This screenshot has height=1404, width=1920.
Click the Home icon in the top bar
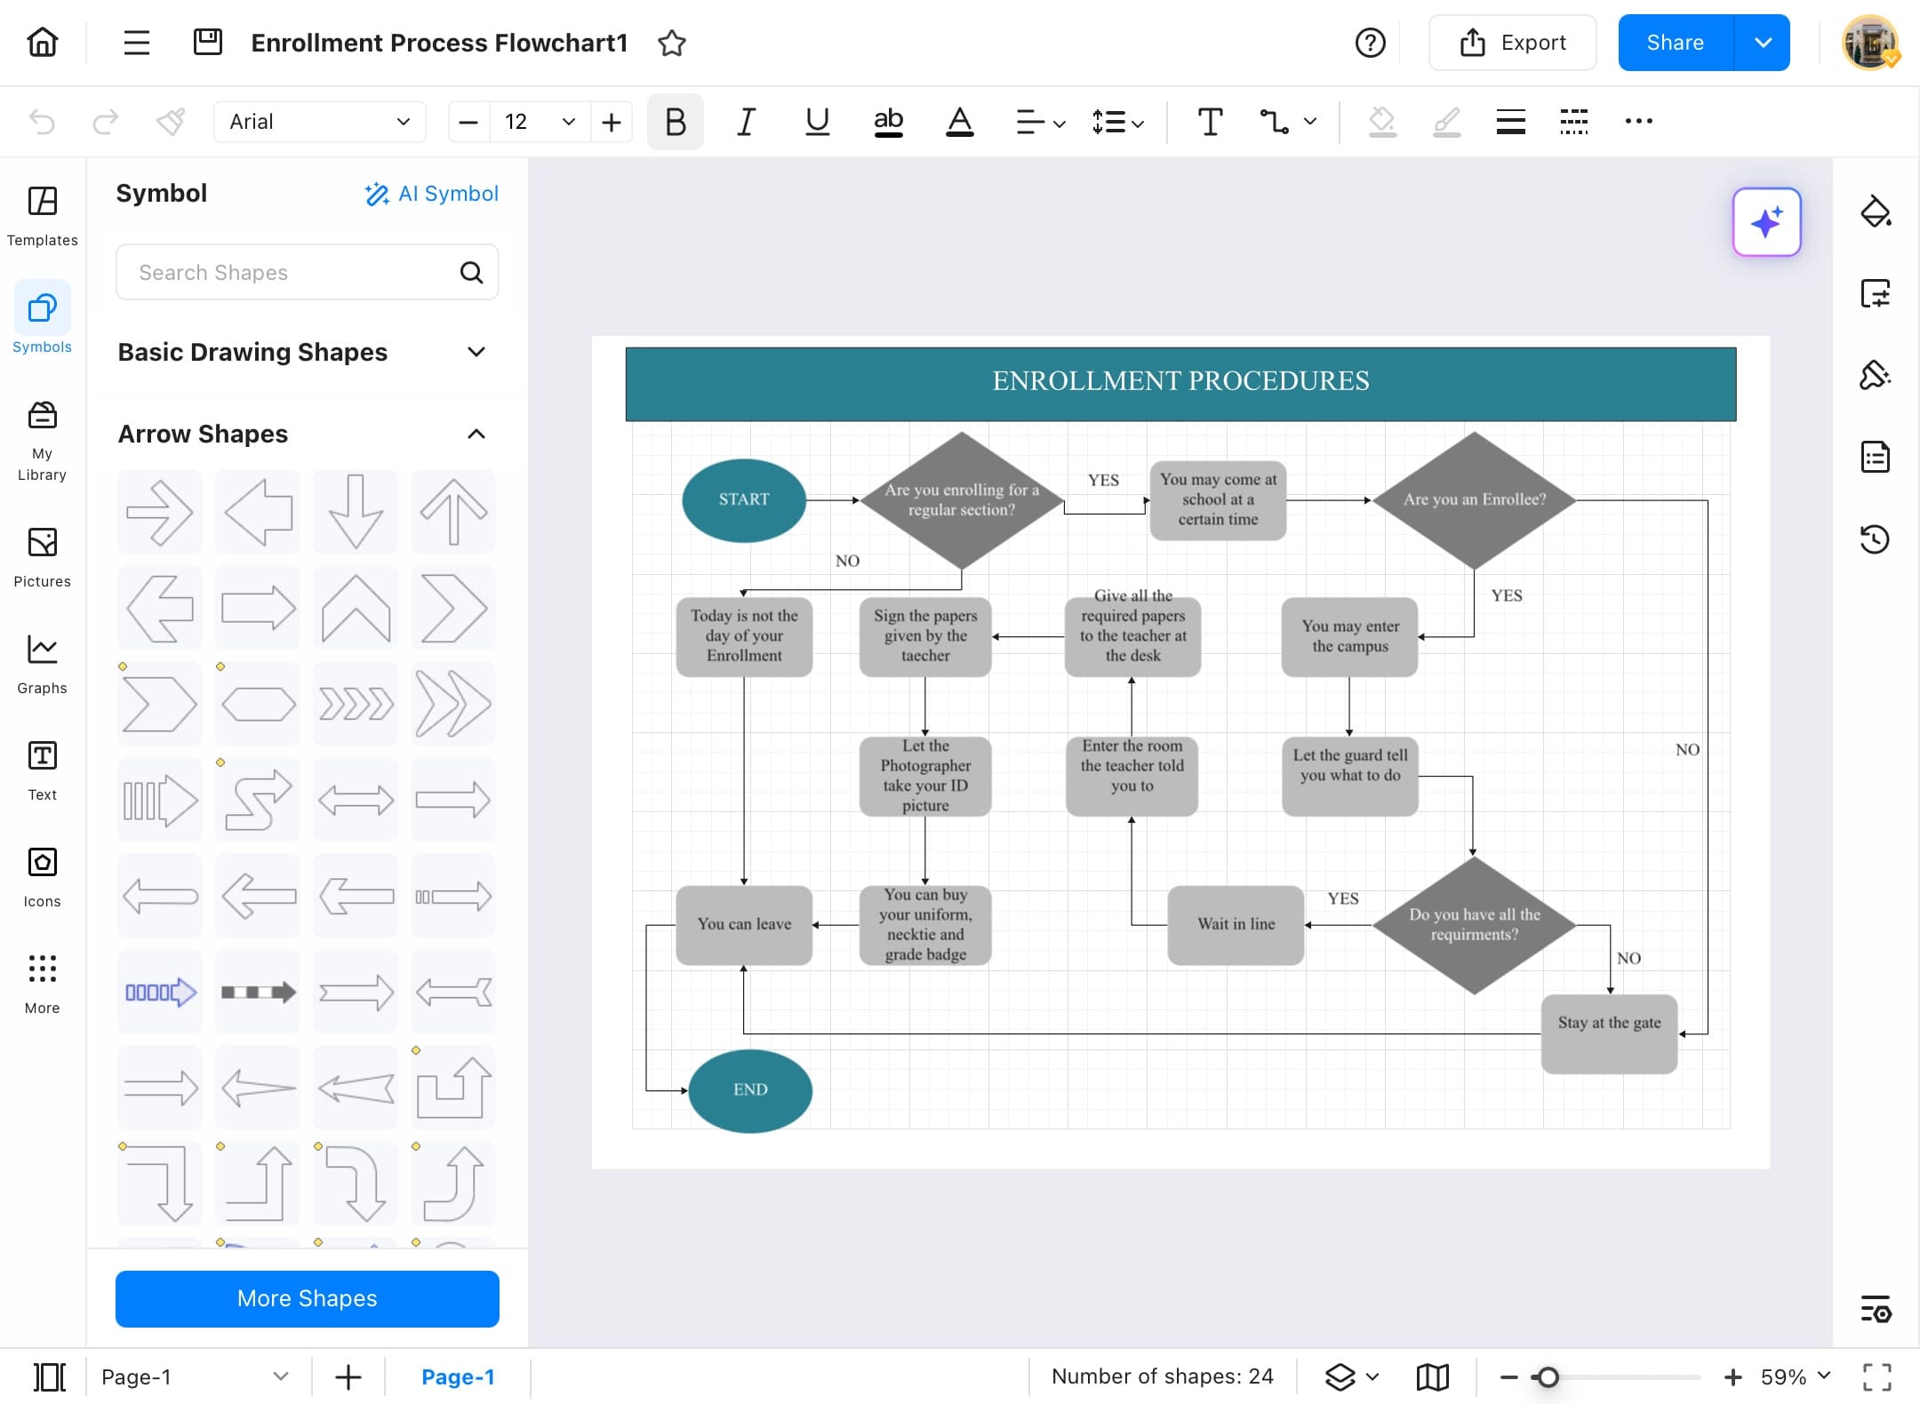(x=42, y=42)
